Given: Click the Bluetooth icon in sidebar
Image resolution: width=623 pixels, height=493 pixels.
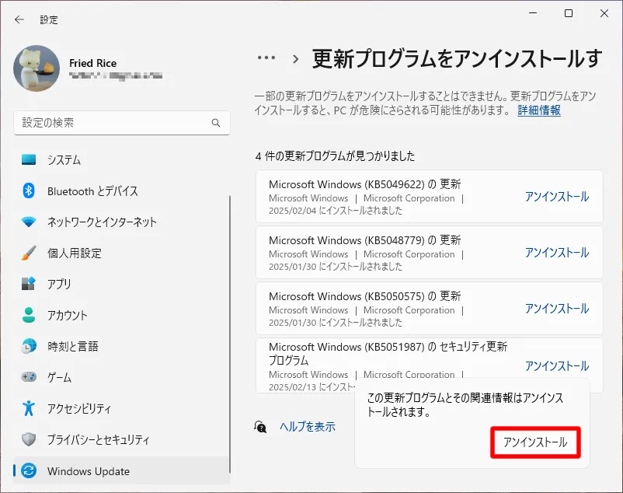Looking at the screenshot, I should (x=29, y=191).
